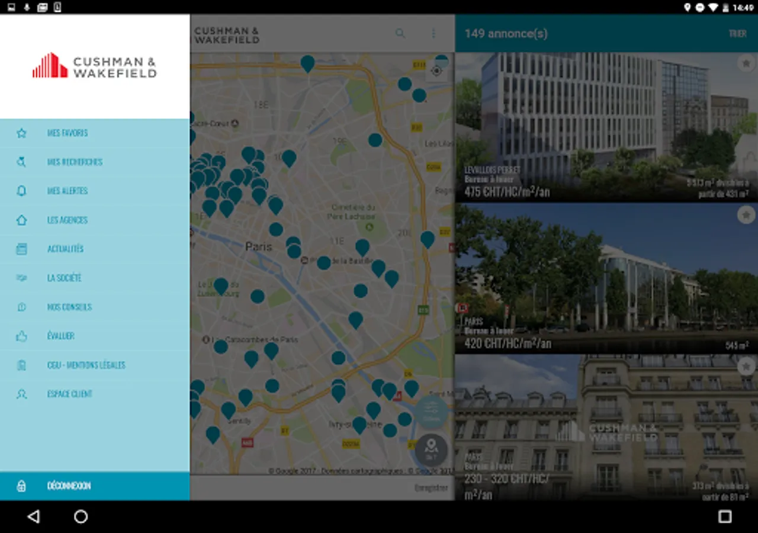Open the three-dot overflow menu
The height and width of the screenshot is (533, 758).
(x=433, y=33)
